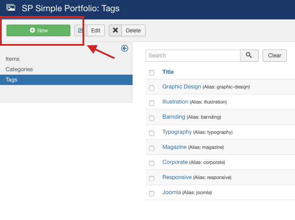Screen dimensions: 295x220
Task: Check the Graphic Design tag checkbox
Action: tap(152, 88)
